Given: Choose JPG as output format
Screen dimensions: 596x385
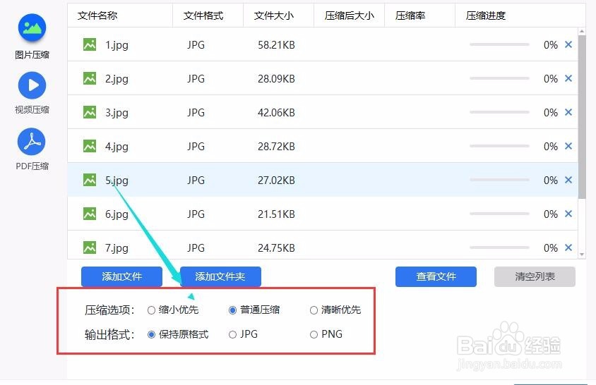Looking at the screenshot, I should (232, 334).
